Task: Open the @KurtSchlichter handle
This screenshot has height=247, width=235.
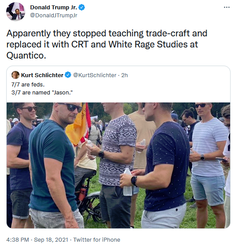Action: pos(95,75)
